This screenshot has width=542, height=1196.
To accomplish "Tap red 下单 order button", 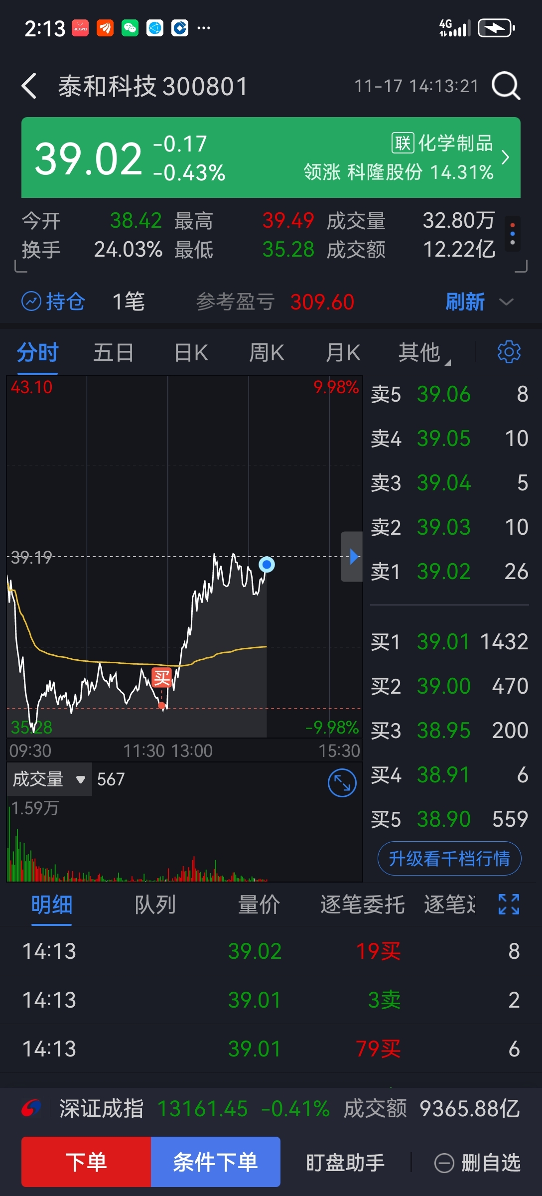I will (x=86, y=1162).
